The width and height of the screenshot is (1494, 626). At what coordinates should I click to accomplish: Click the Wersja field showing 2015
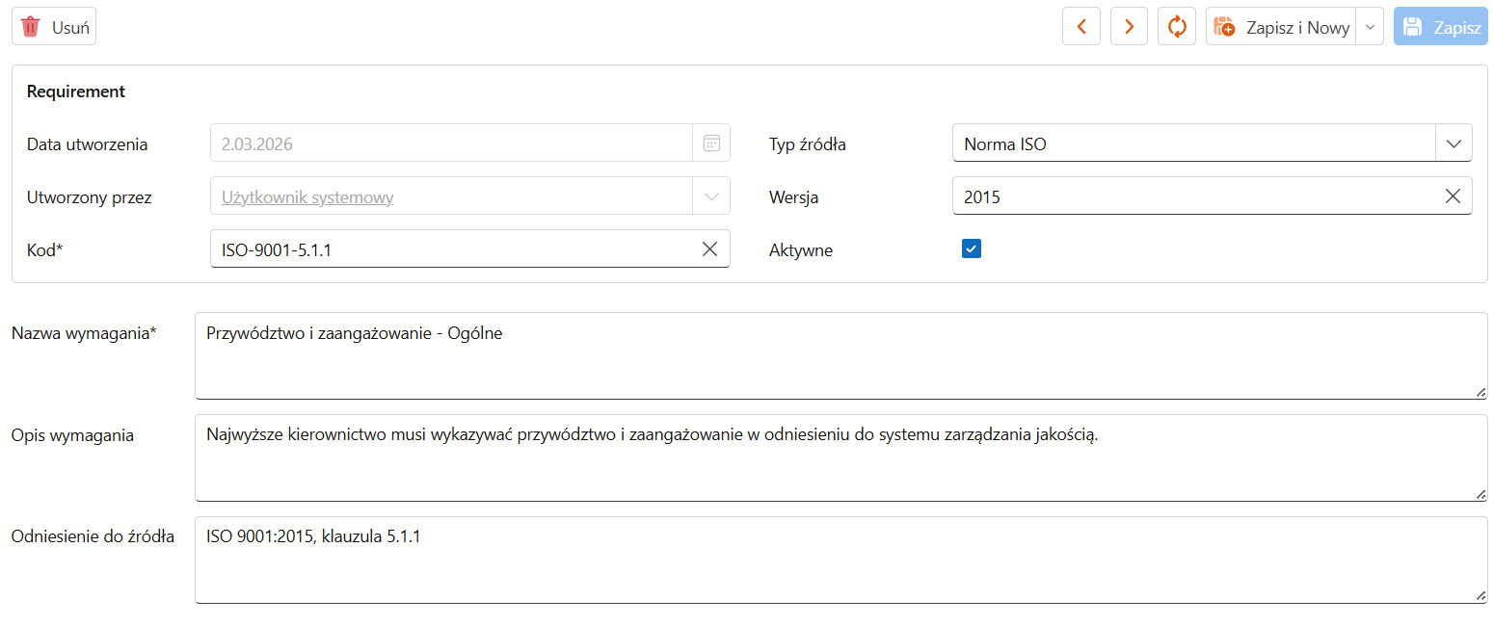[x=1195, y=196]
